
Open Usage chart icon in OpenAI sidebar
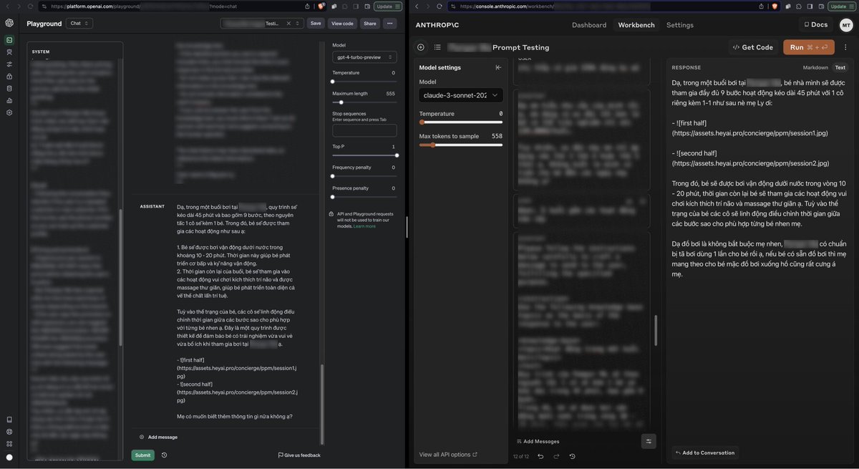[9, 100]
